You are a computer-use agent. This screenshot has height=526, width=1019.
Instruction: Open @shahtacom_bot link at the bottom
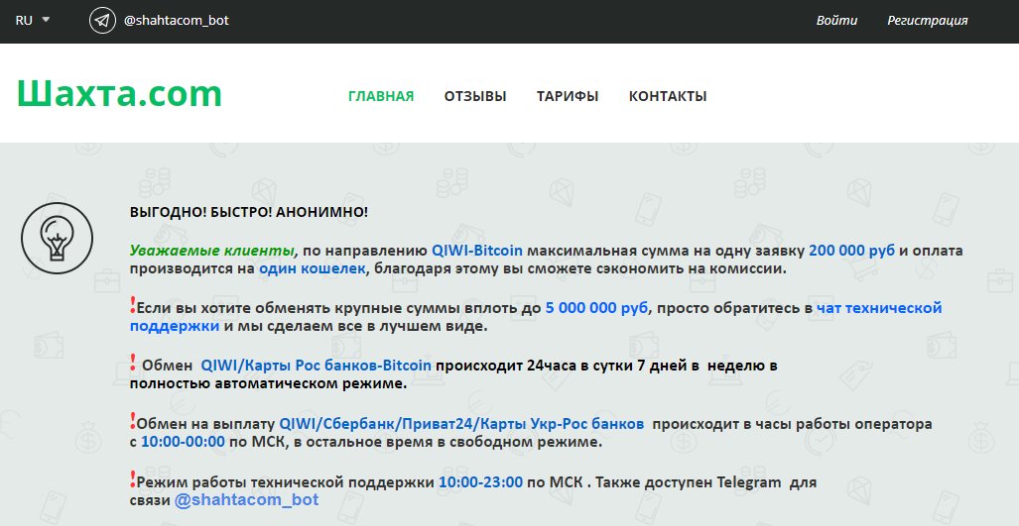[x=246, y=500]
